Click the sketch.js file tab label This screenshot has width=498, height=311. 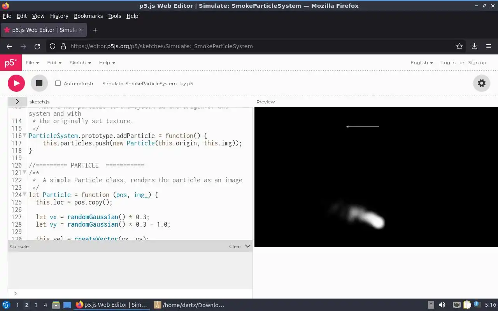tap(39, 102)
